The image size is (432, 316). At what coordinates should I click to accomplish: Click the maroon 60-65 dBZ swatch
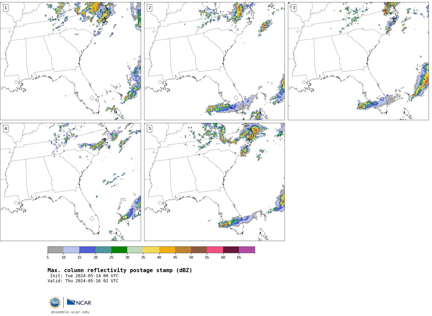(231, 250)
